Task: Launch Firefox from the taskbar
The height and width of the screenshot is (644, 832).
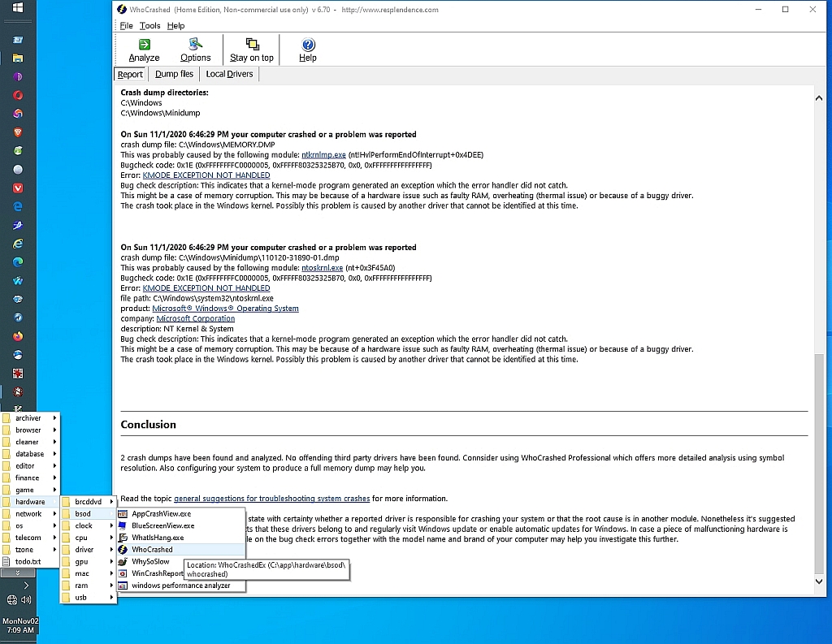Action: [x=18, y=336]
